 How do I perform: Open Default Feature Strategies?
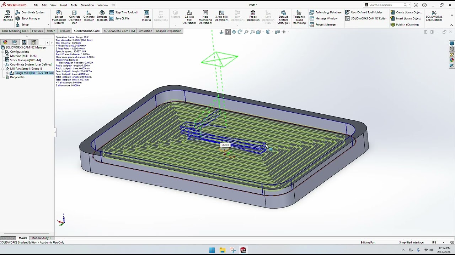point(283,17)
